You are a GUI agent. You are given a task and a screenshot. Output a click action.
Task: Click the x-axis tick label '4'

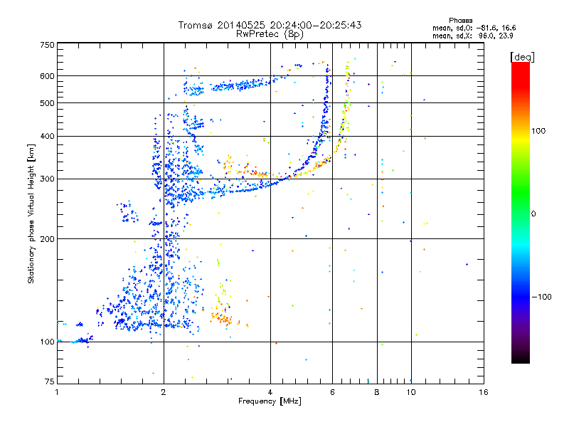point(270,392)
